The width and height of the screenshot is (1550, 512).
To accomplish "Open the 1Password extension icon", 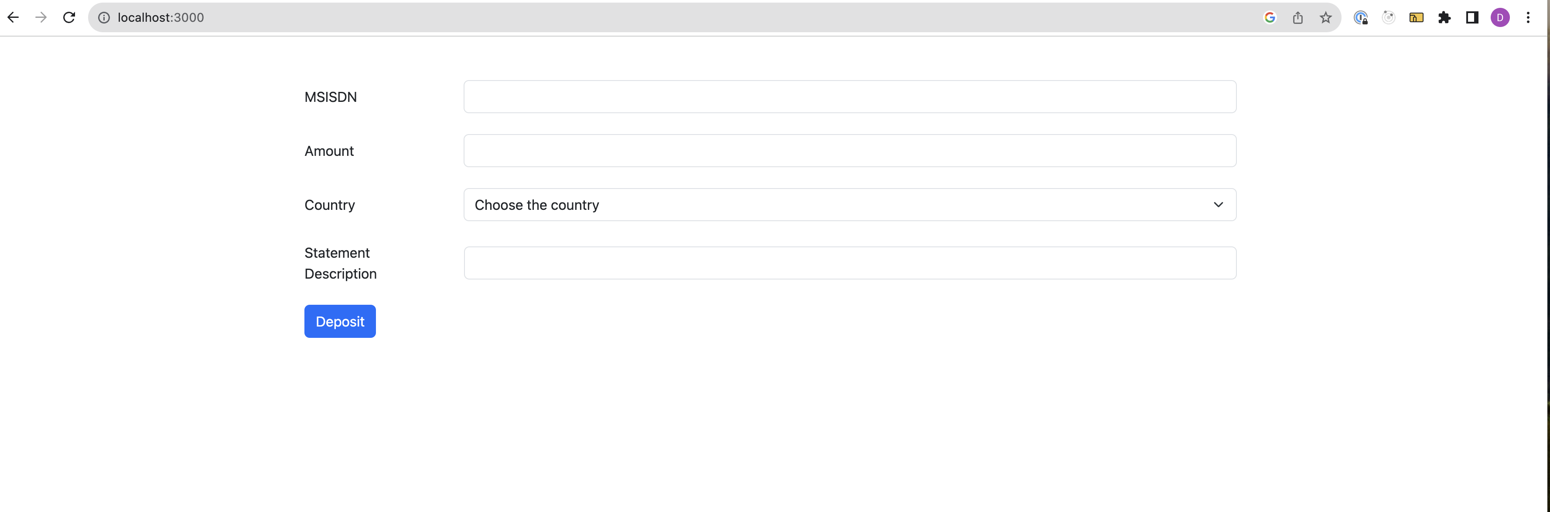I will point(1360,17).
